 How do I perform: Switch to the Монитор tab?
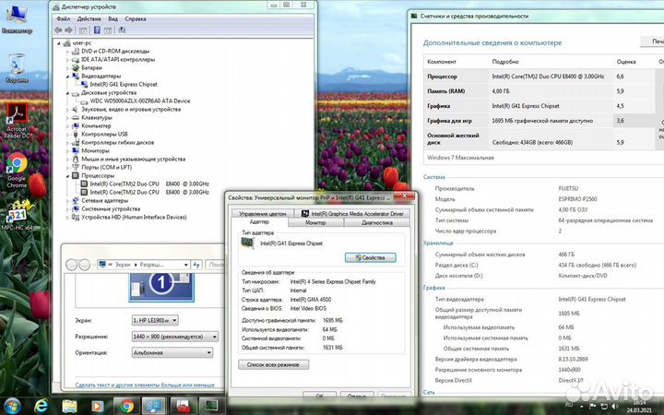315,223
